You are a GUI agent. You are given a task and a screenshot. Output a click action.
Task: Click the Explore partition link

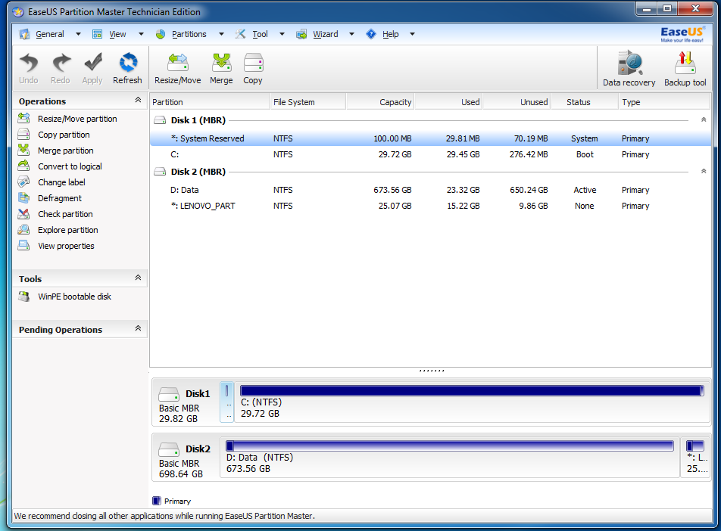pyautogui.click(x=68, y=230)
